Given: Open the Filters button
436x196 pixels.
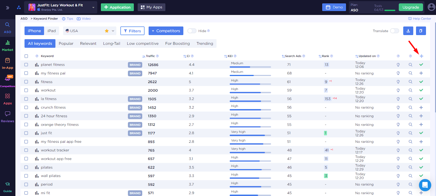Looking at the screenshot, I should [132, 31].
